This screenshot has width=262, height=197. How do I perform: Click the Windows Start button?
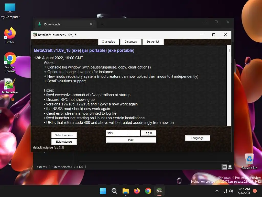point(103,191)
